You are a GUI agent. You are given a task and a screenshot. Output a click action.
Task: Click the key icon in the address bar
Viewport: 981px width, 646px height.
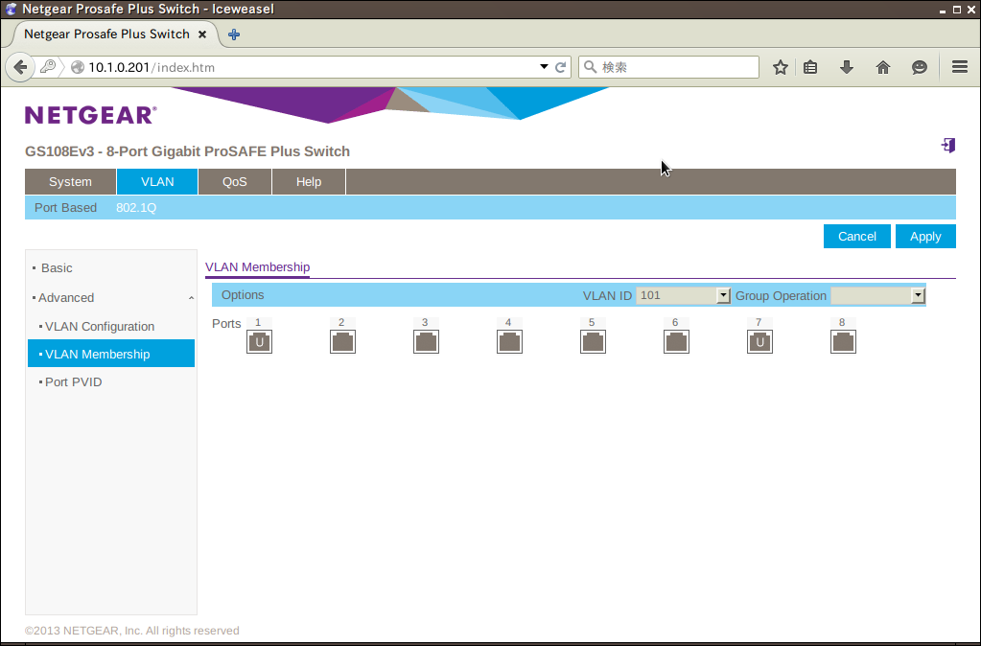48,66
